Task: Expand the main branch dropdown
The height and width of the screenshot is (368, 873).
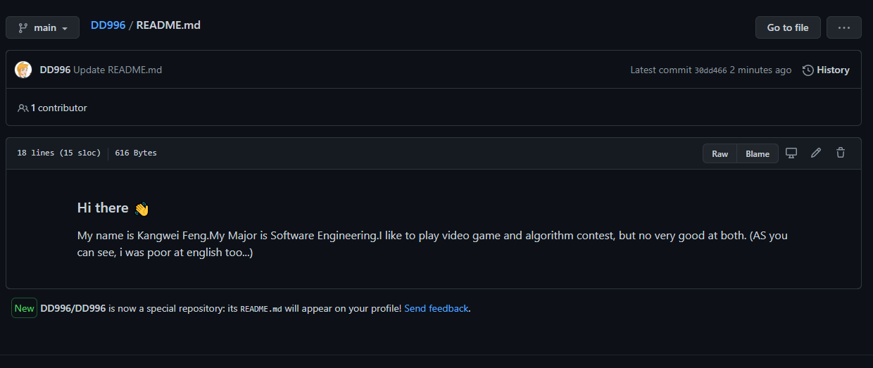Action: coord(43,27)
